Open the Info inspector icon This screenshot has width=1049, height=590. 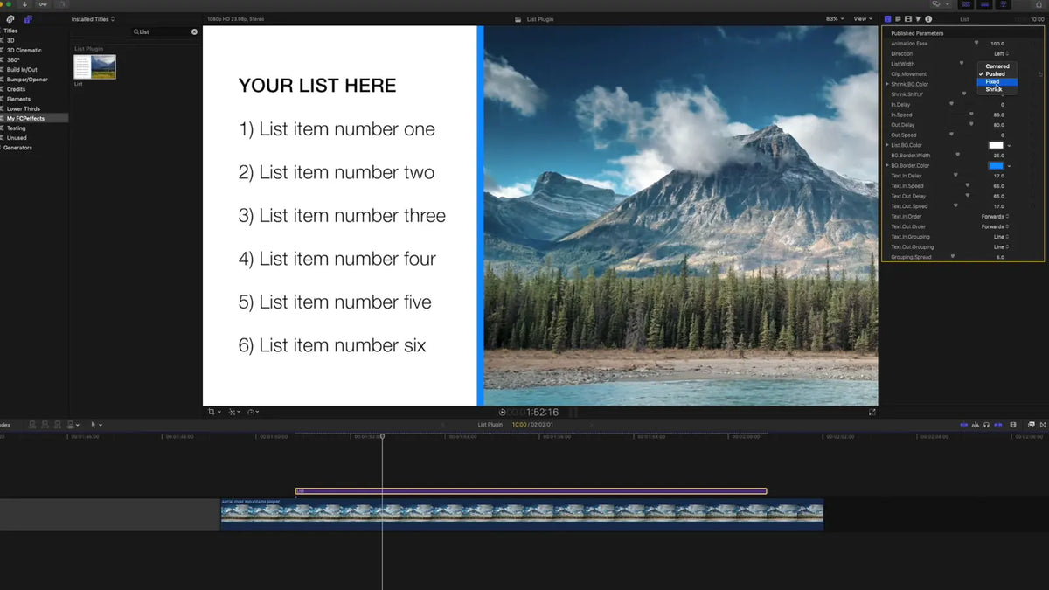(x=928, y=18)
